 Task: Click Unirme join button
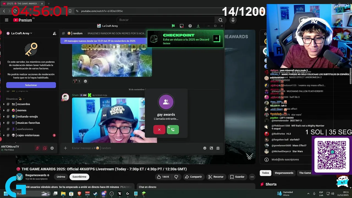[x=61, y=177]
